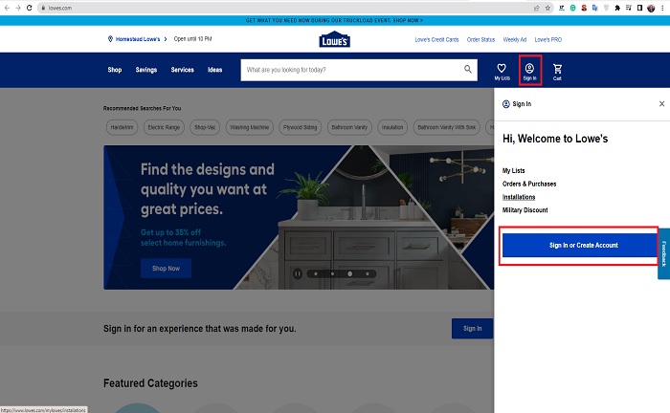This screenshot has height=413, width=670.
Task: Click Shop Now on the furnishings banner
Action: pos(166,269)
